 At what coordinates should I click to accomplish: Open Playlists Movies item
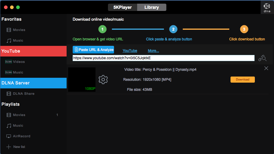click(33, 115)
